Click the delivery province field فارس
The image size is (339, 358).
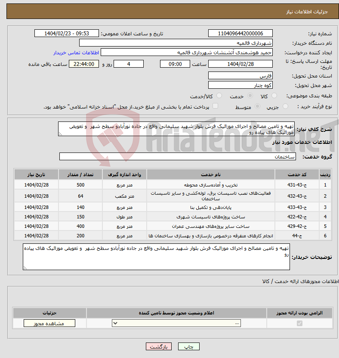point(240,75)
